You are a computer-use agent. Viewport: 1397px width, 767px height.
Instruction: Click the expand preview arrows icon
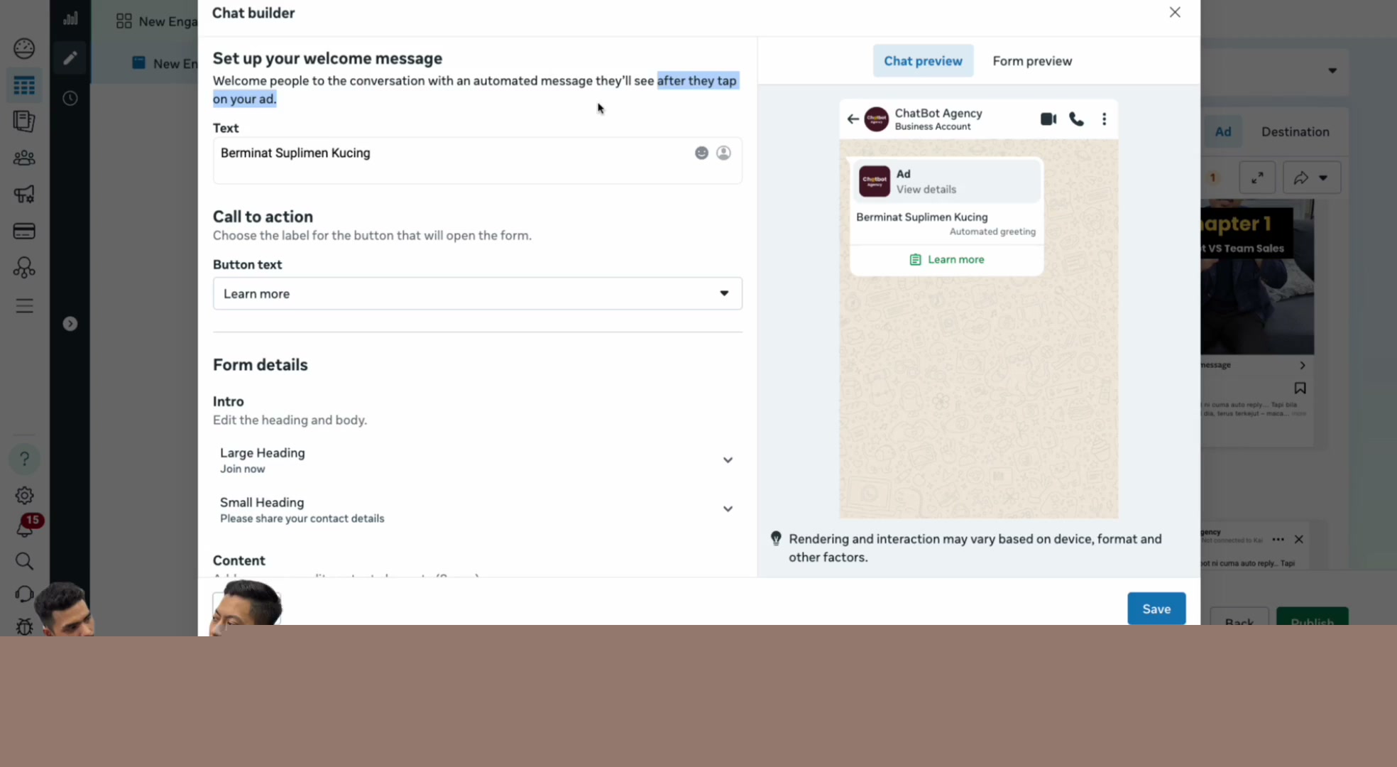point(1257,178)
